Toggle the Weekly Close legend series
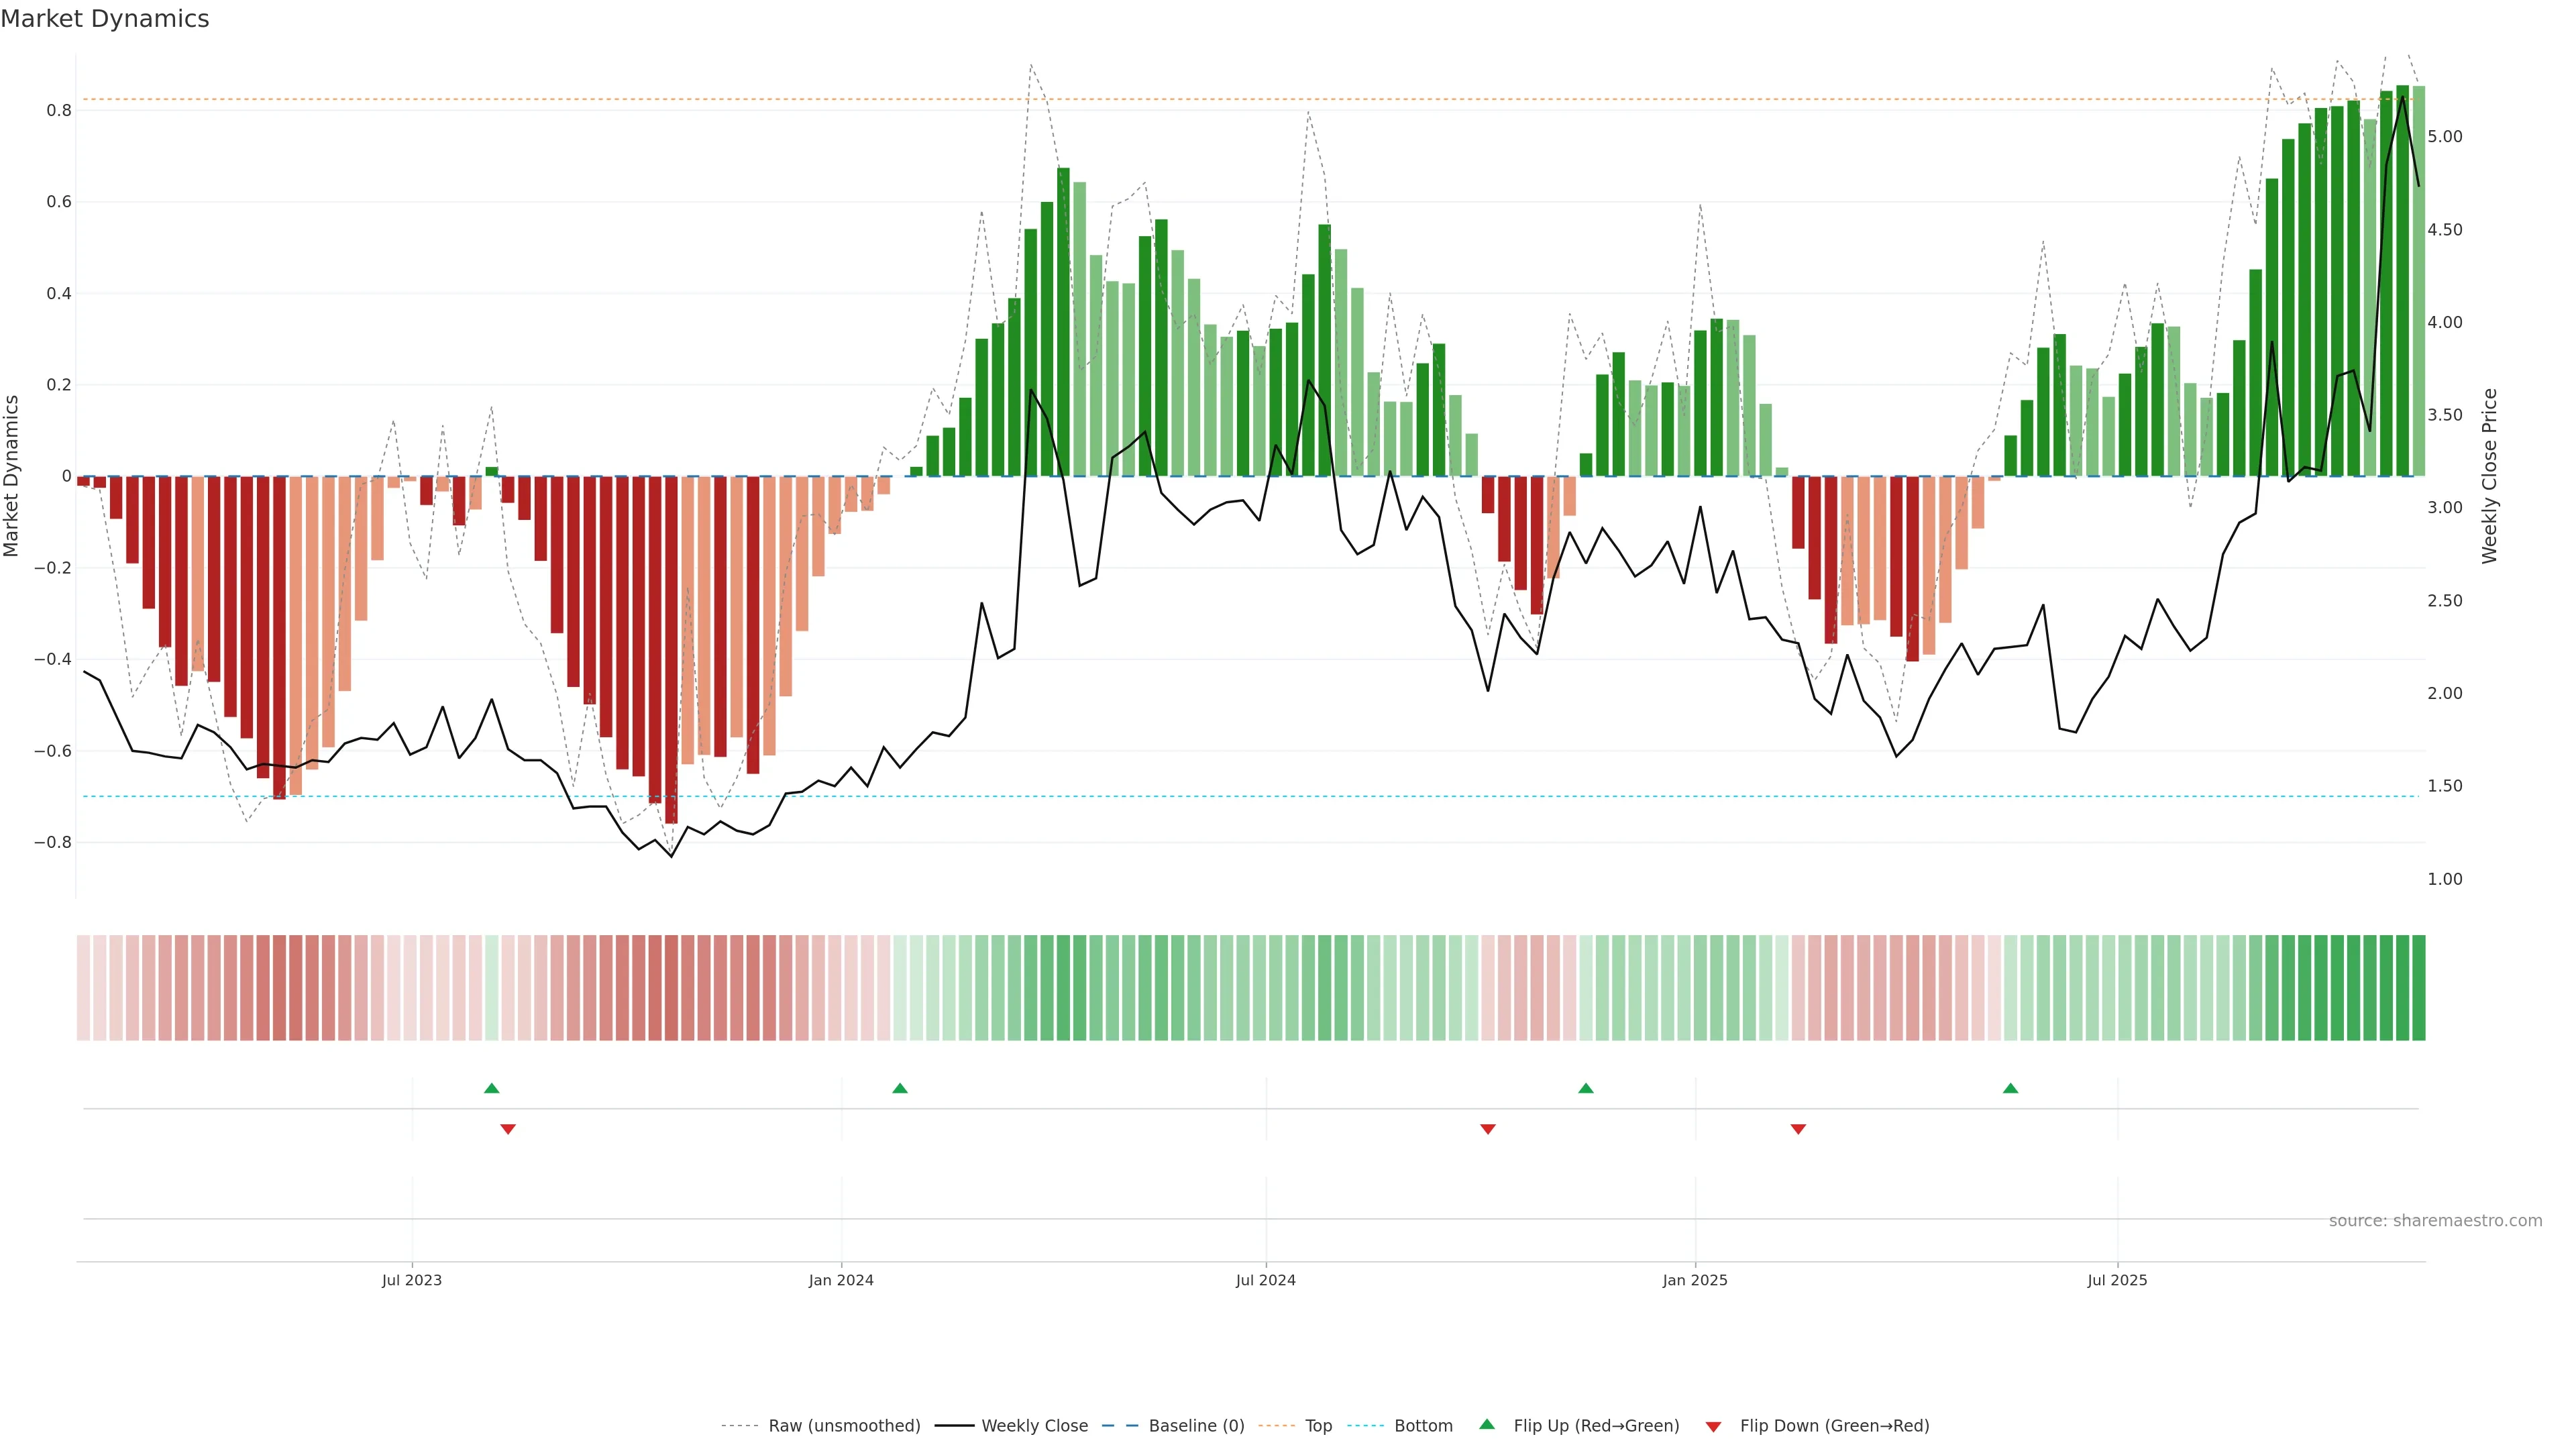Screen dimensions: 2576x1449 (x=1034, y=1426)
